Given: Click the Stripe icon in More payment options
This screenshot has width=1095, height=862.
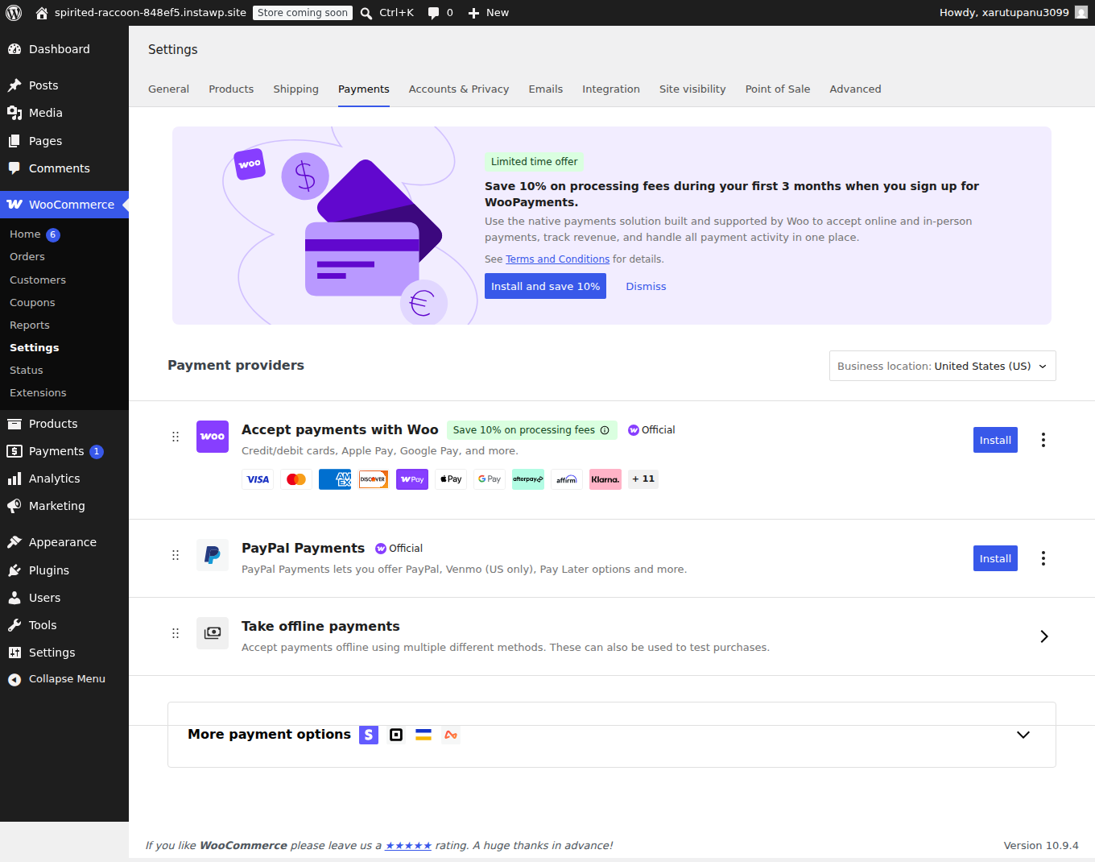Looking at the screenshot, I should (x=369, y=735).
